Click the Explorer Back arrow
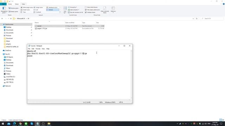This screenshot has height=126, width=225. tap(2, 19)
